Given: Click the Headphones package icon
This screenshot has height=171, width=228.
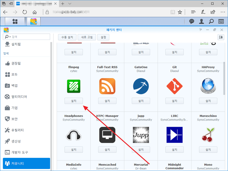Looking at the screenshot, I should click(x=74, y=135).
